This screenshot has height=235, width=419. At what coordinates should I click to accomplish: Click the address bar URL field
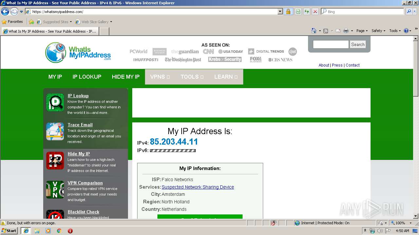[x=151, y=12]
